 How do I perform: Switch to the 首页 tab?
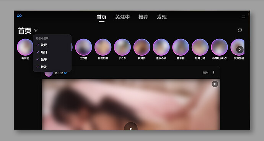tap(101, 17)
